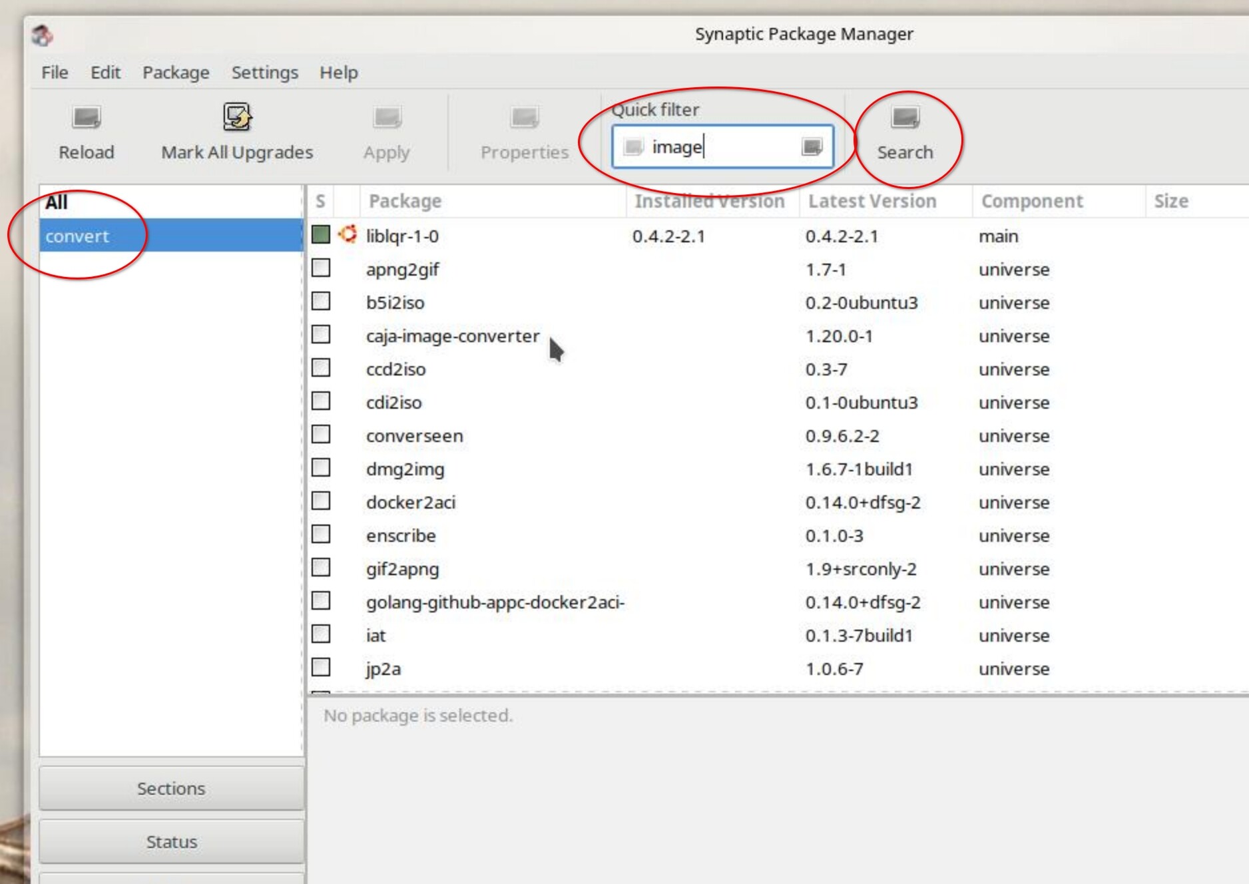Click the clear icon in Quick filter field
The image size is (1249, 884).
pyautogui.click(x=812, y=146)
